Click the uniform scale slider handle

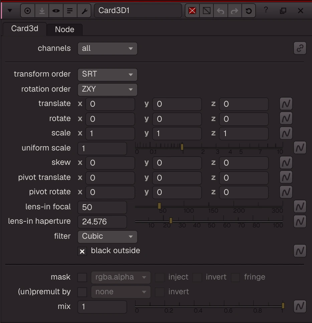point(182,147)
